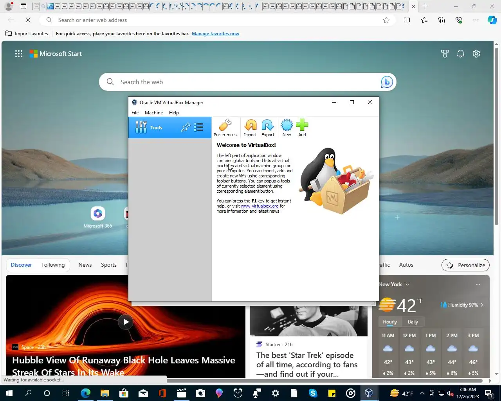Open Edge Collections

point(442,20)
